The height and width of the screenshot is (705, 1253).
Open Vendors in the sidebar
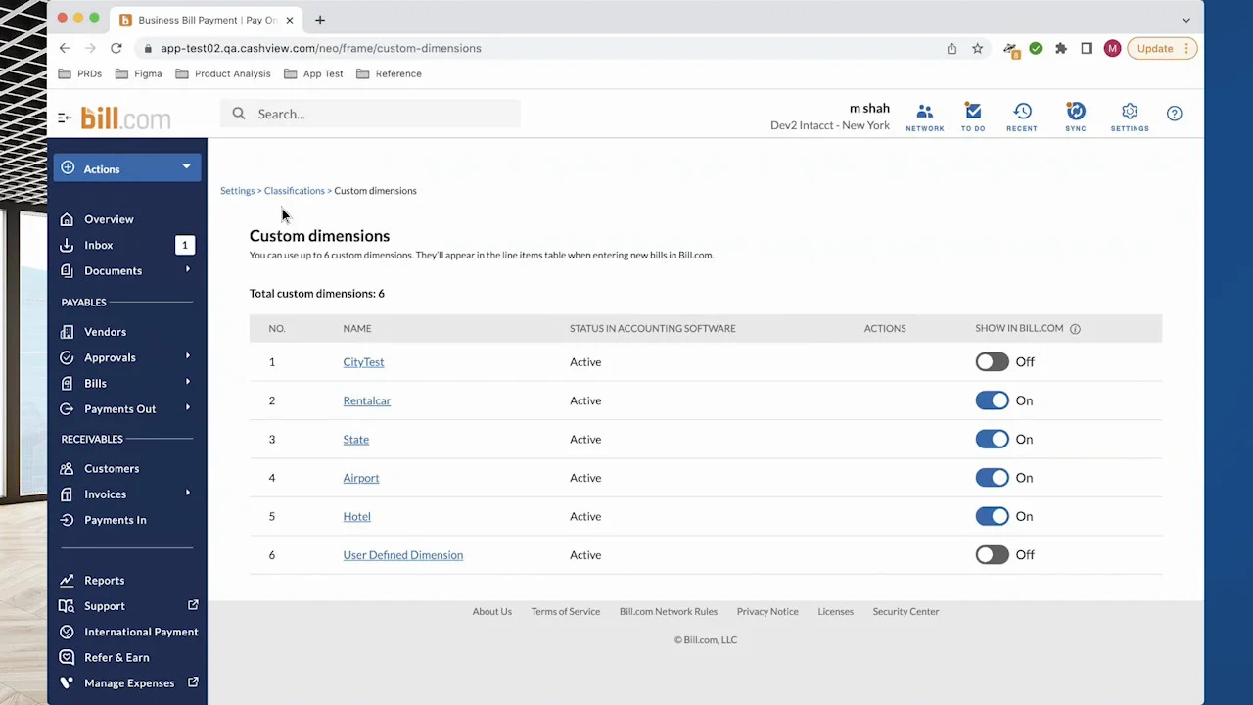(105, 332)
